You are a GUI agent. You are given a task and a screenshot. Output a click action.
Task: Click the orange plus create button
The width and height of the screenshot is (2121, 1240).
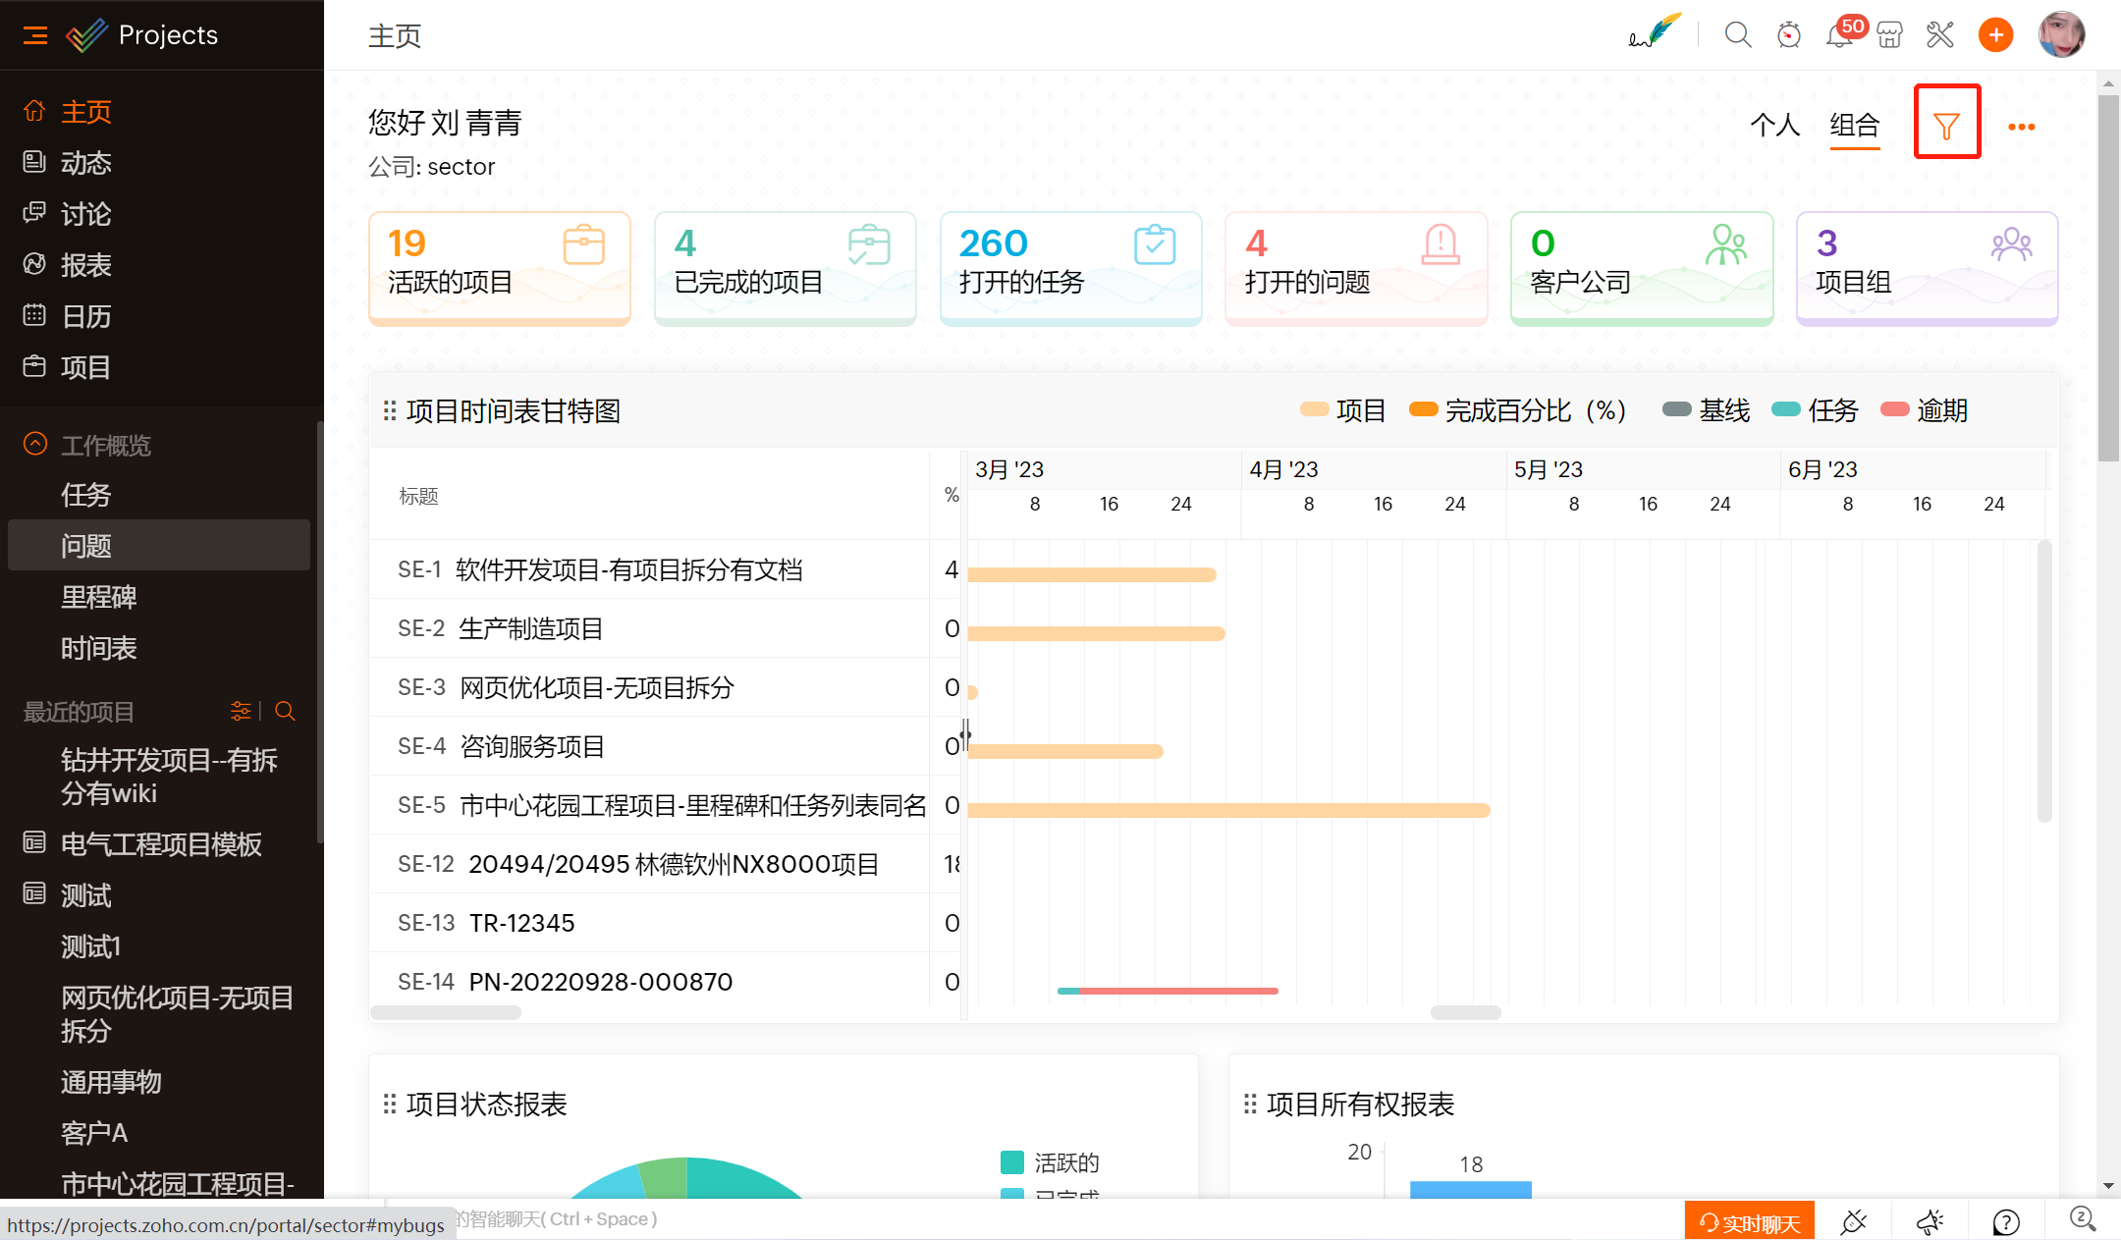point(1995,35)
